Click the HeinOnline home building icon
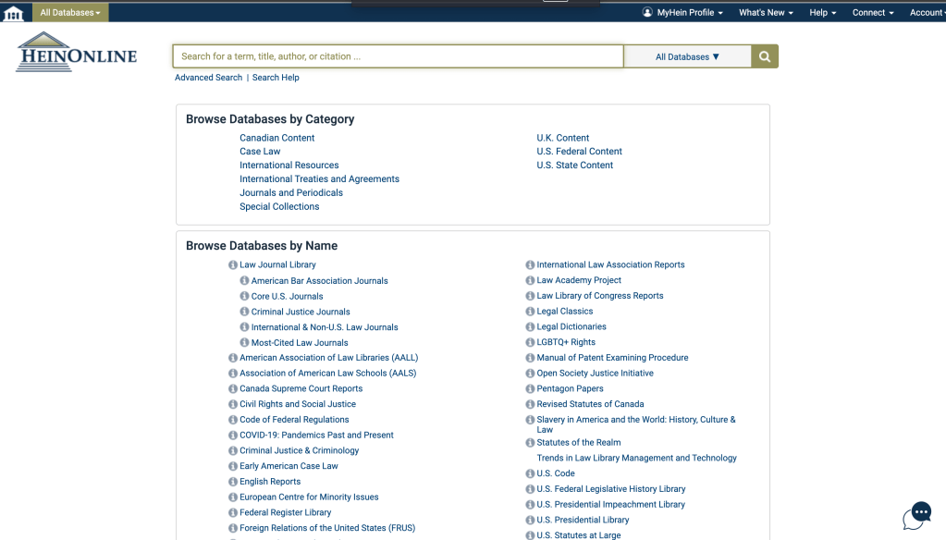This screenshot has width=946, height=540. pyautogui.click(x=14, y=13)
